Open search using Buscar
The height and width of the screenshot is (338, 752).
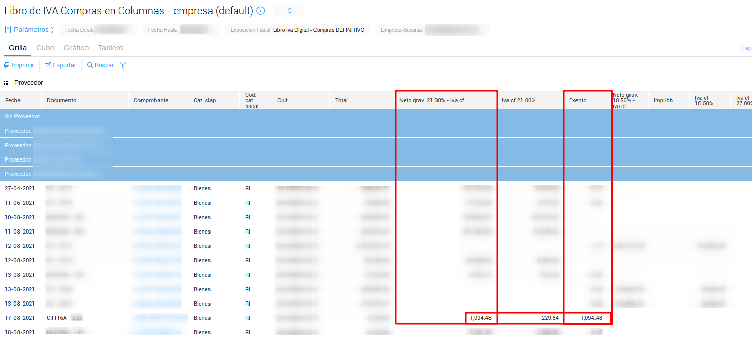pos(100,65)
